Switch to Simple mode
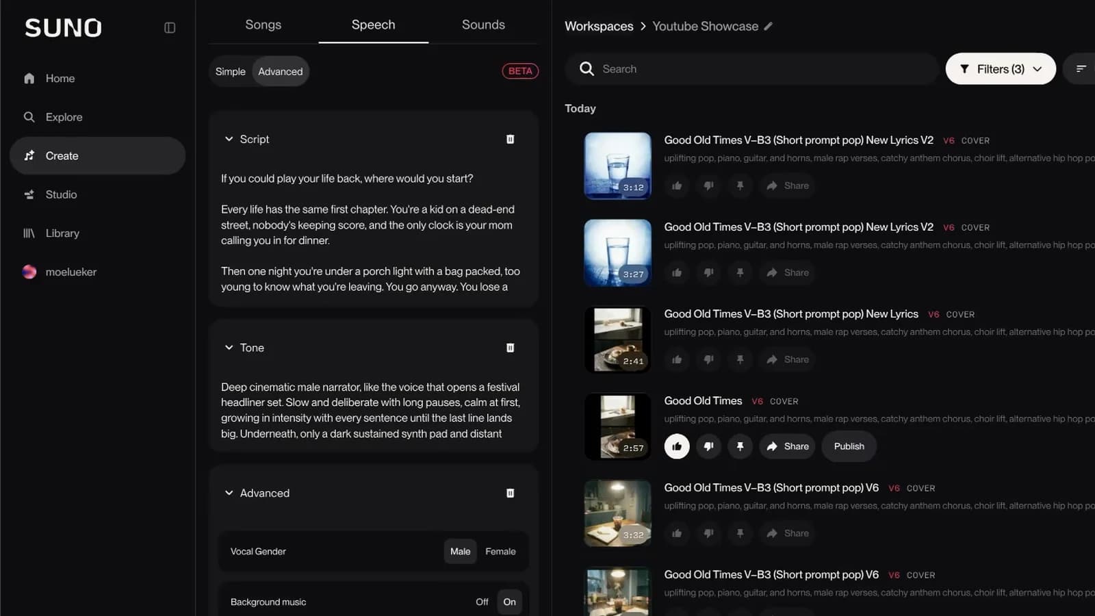This screenshot has height=616, width=1095. pos(231,71)
